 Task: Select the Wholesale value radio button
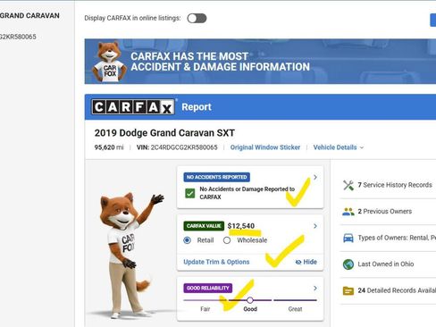(x=227, y=240)
